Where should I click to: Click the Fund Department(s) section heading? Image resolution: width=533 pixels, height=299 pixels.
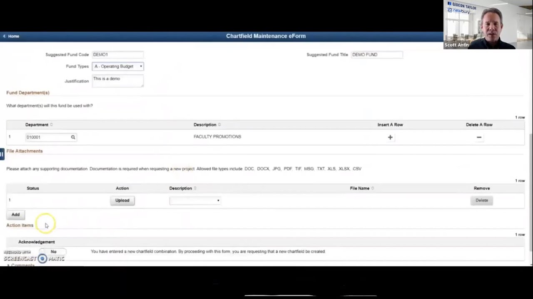tap(28, 93)
